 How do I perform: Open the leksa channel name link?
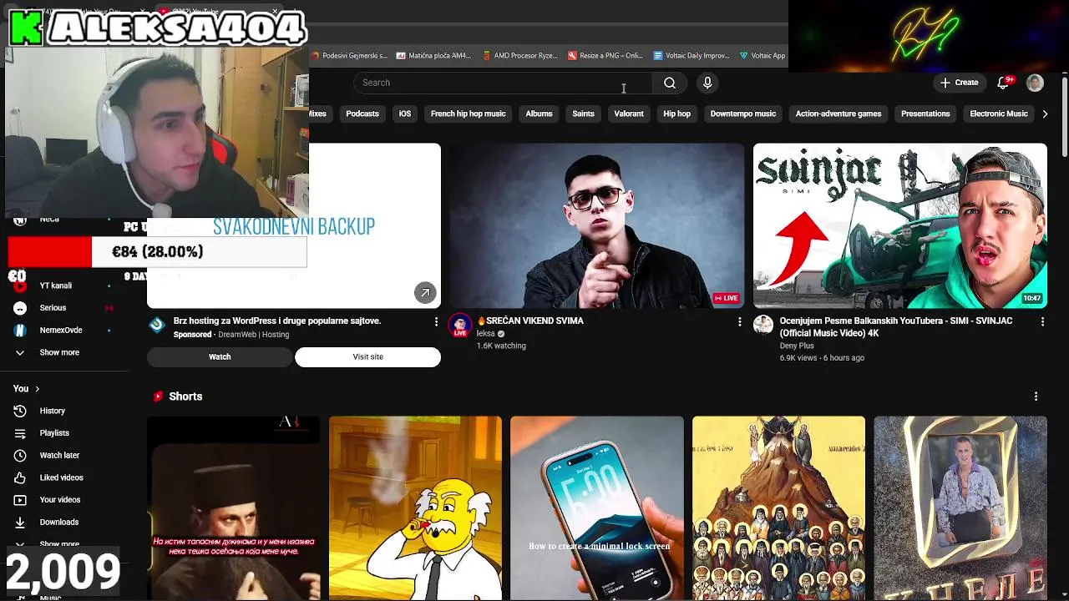(x=486, y=333)
